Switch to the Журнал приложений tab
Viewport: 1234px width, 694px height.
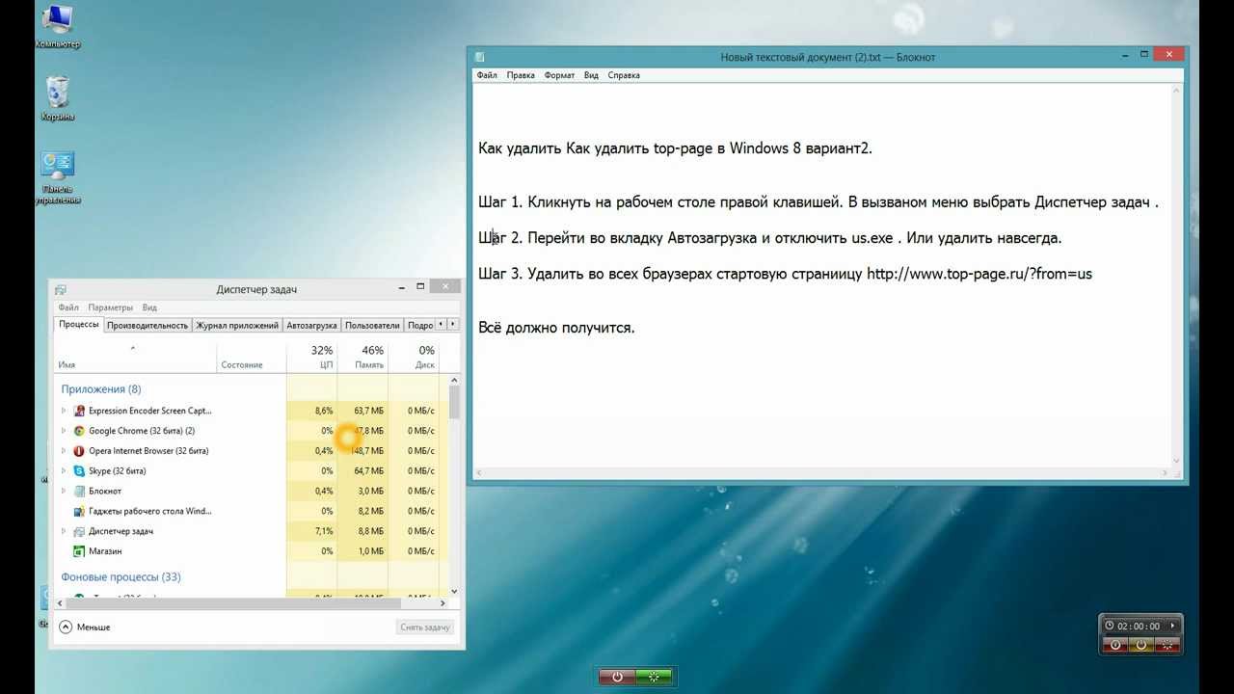237,325
